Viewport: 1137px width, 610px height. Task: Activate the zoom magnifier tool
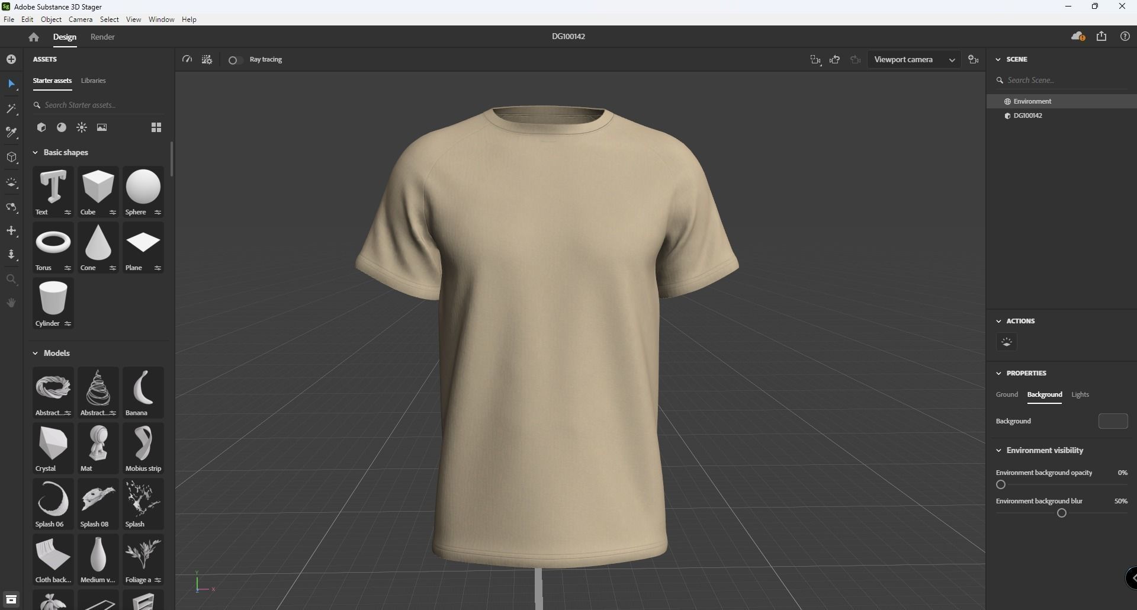click(x=11, y=279)
